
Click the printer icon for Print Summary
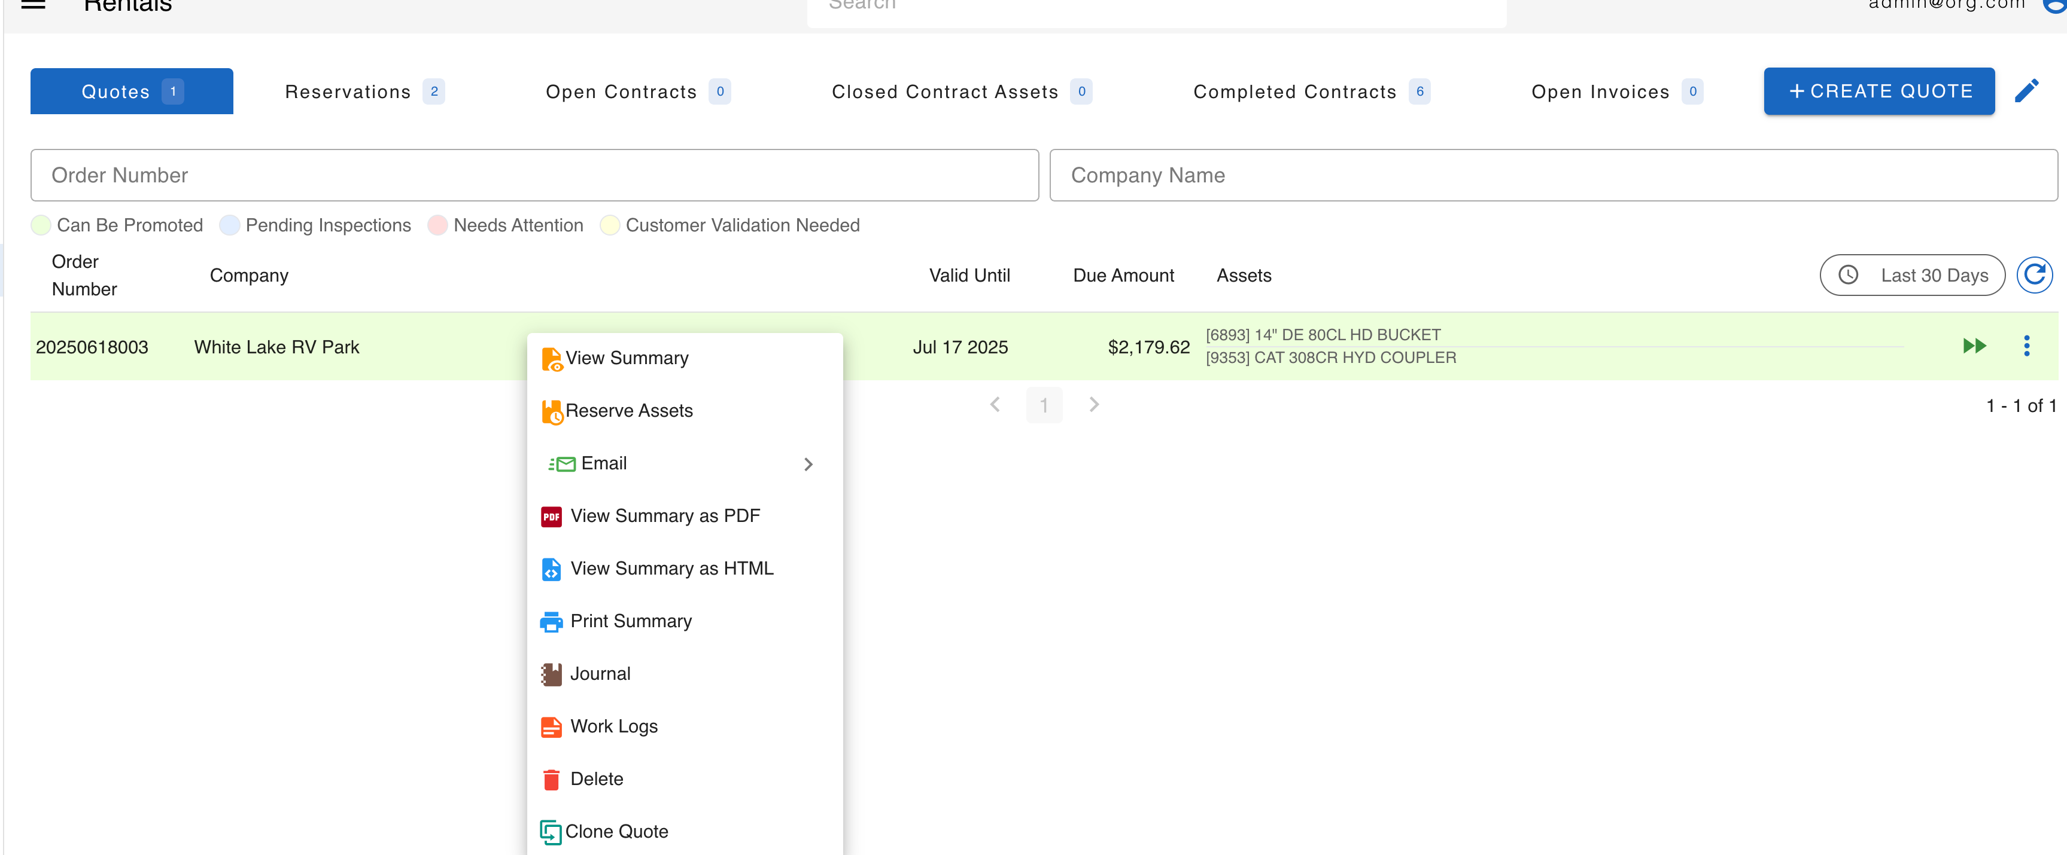[x=551, y=622]
